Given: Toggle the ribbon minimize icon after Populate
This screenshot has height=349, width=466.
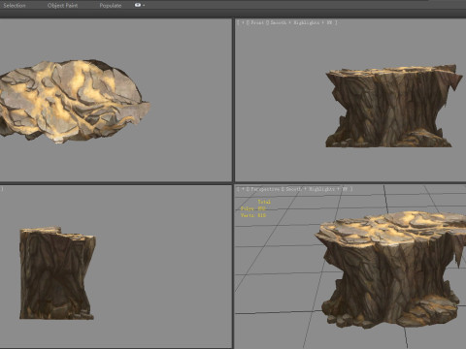Looking at the screenshot, I should (138, 5).
